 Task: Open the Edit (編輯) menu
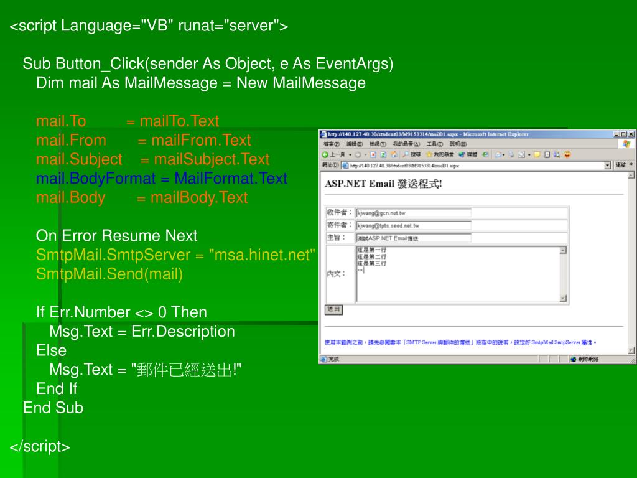tap(354, 144)
